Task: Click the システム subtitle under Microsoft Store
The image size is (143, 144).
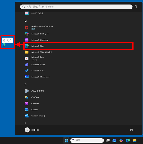Action: click(34, 59)
